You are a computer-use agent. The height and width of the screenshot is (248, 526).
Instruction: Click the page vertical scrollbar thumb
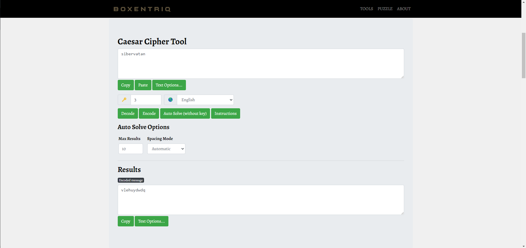pyautogui.click(x=523, y=55)
